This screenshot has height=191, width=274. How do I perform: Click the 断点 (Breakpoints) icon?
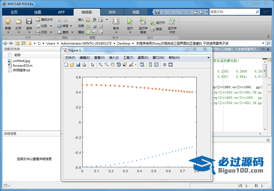pyautogui.click(x=116, y=21)
